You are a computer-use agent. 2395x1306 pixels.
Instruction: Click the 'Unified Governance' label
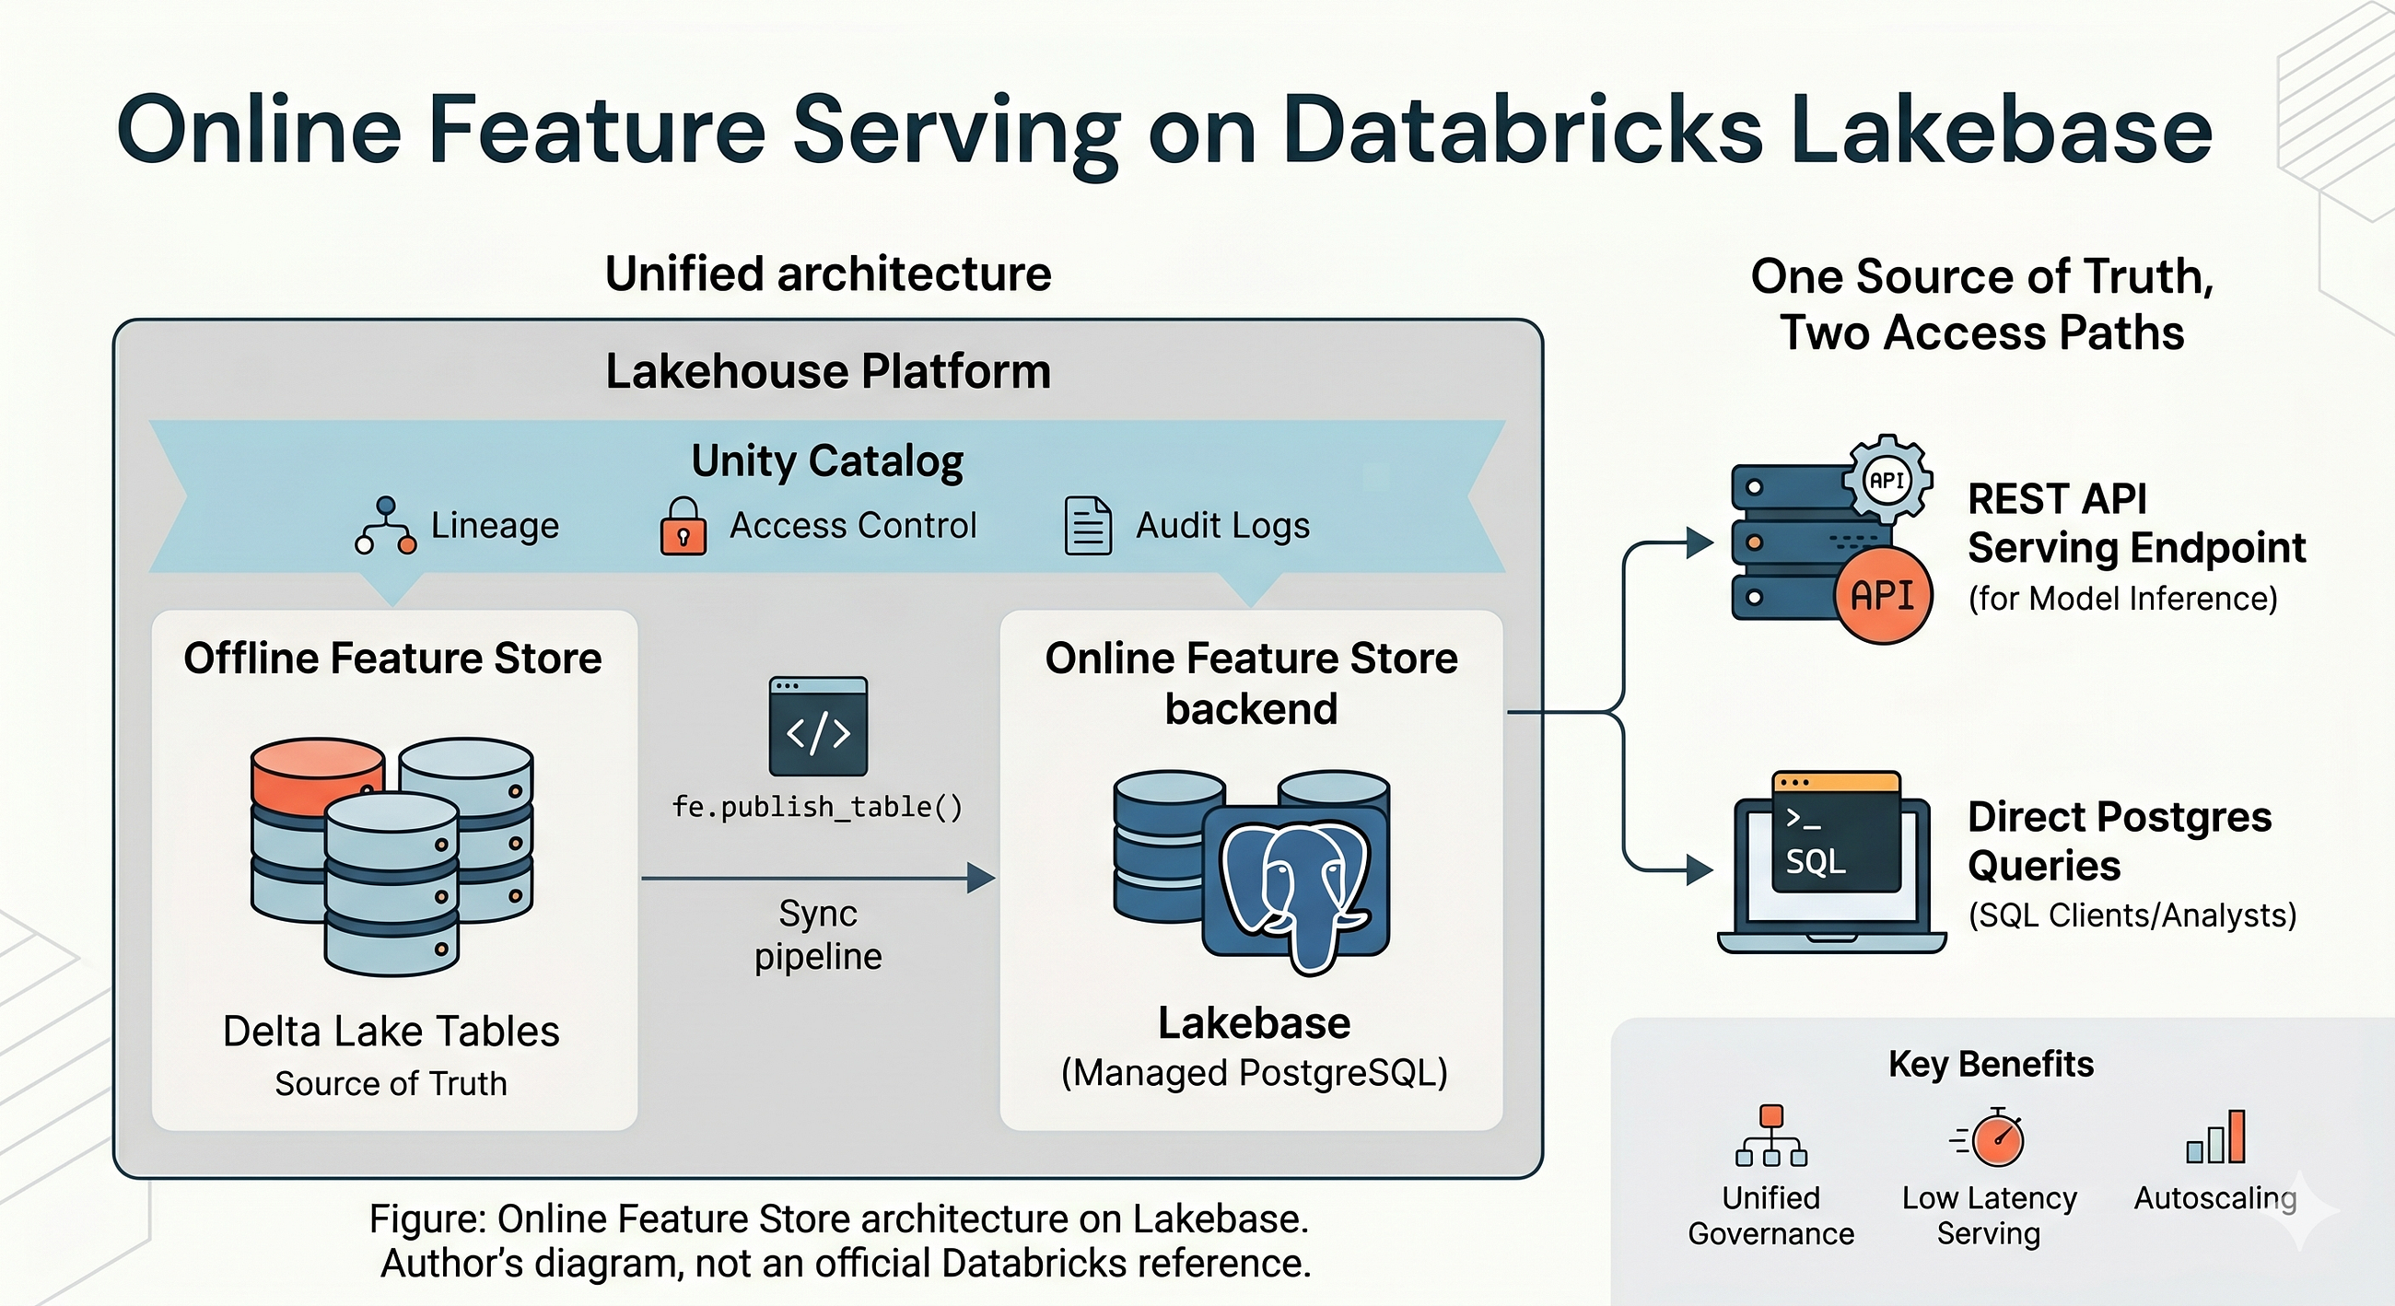(x=1771, y=1216)
